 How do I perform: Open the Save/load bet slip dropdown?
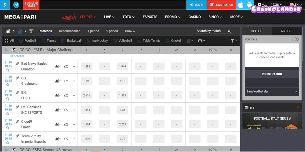coord(272,91)
